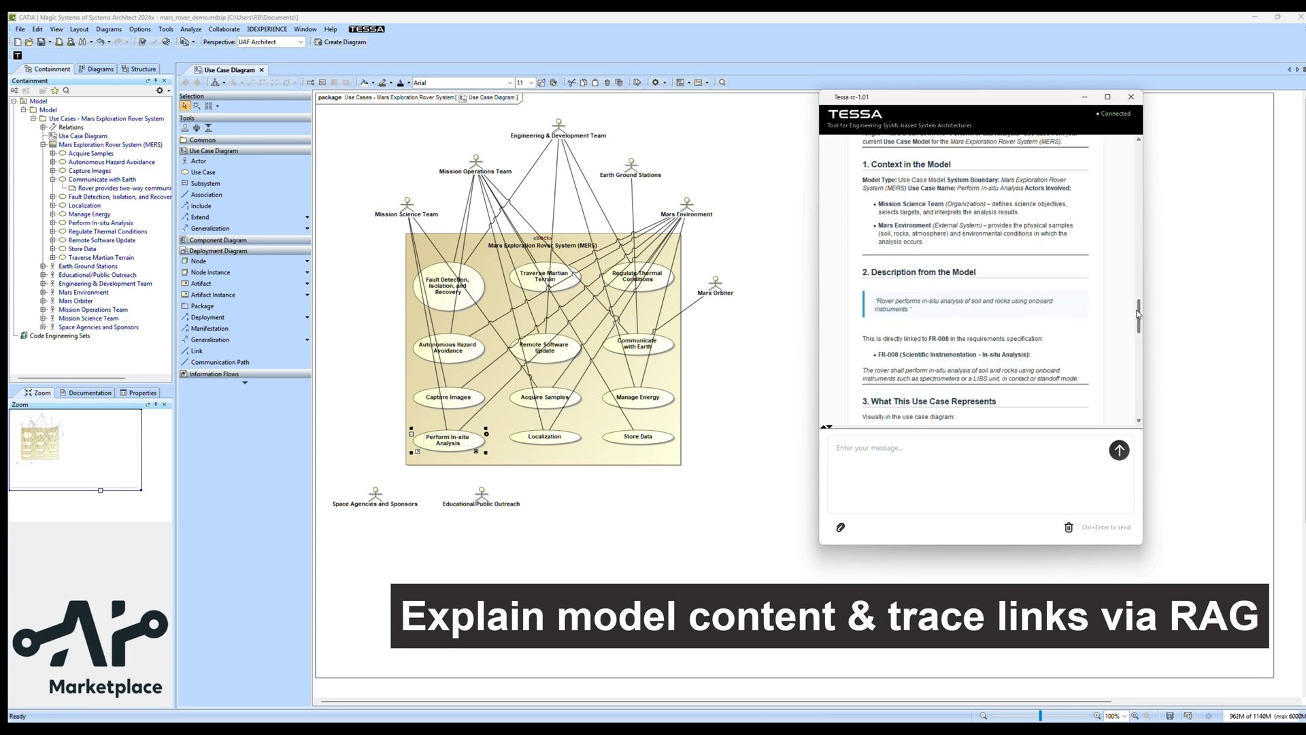Image resolution: width=1306 pixels, height=735 pixels.
Task: Expand the Node tool variants arrow
Action: click(x=307, y=261)
